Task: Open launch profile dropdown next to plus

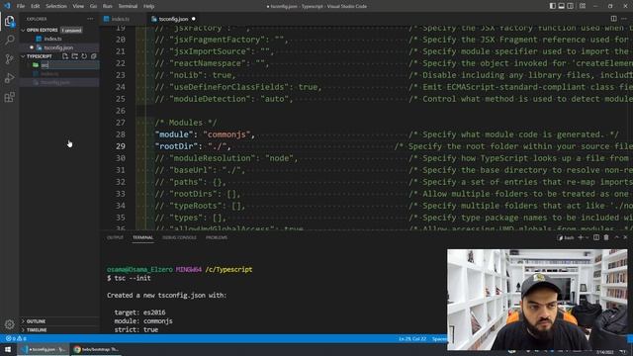Action: [x=587, y=237]
